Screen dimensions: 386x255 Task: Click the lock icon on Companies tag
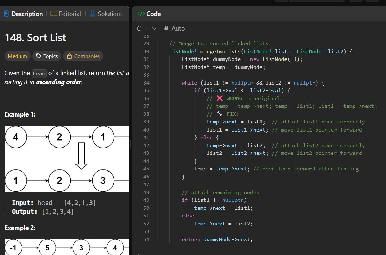[x=69, y=56]
